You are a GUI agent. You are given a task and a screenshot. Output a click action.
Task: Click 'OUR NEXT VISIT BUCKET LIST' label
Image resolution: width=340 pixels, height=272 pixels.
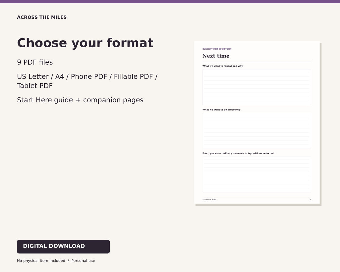217,49
